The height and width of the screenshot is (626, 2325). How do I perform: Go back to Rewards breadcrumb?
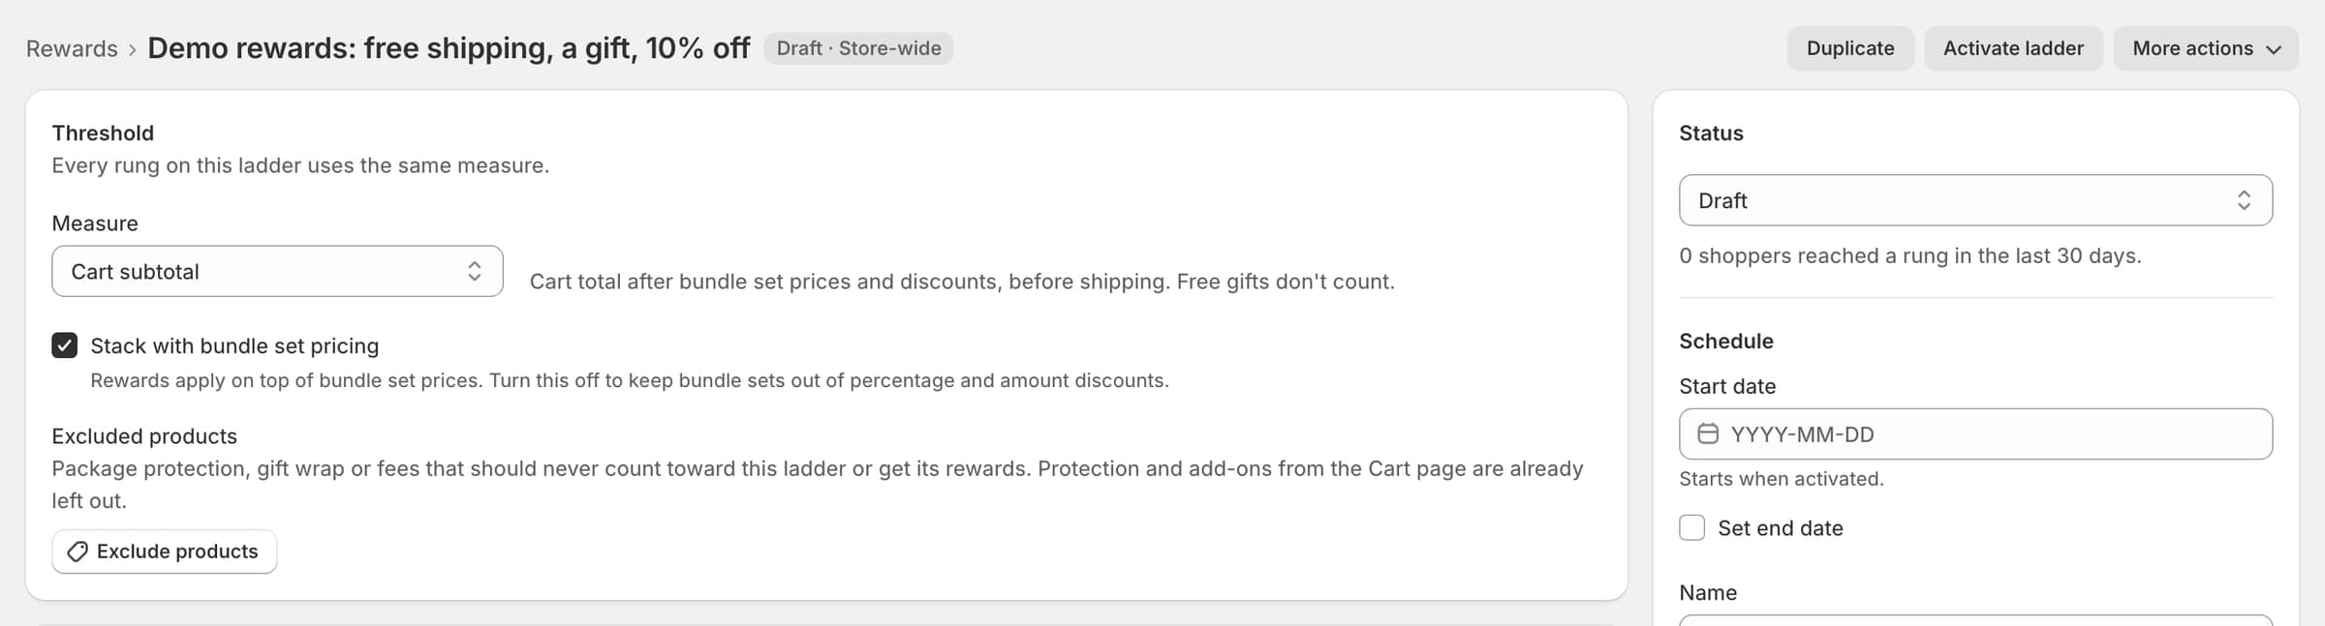tap(72, 48)
